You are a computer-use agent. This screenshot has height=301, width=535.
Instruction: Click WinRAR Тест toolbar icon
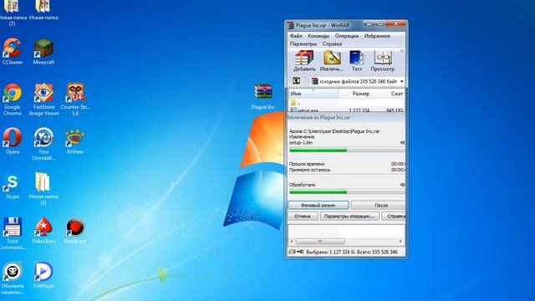357,61
